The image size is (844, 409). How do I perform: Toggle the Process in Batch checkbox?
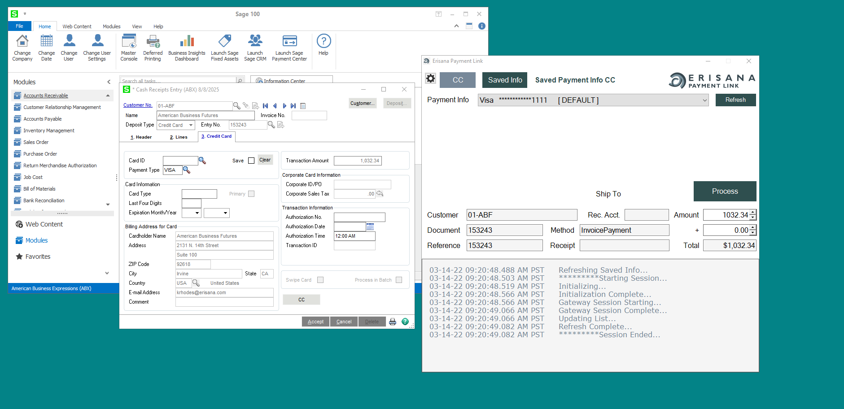[x=399, y=280]
